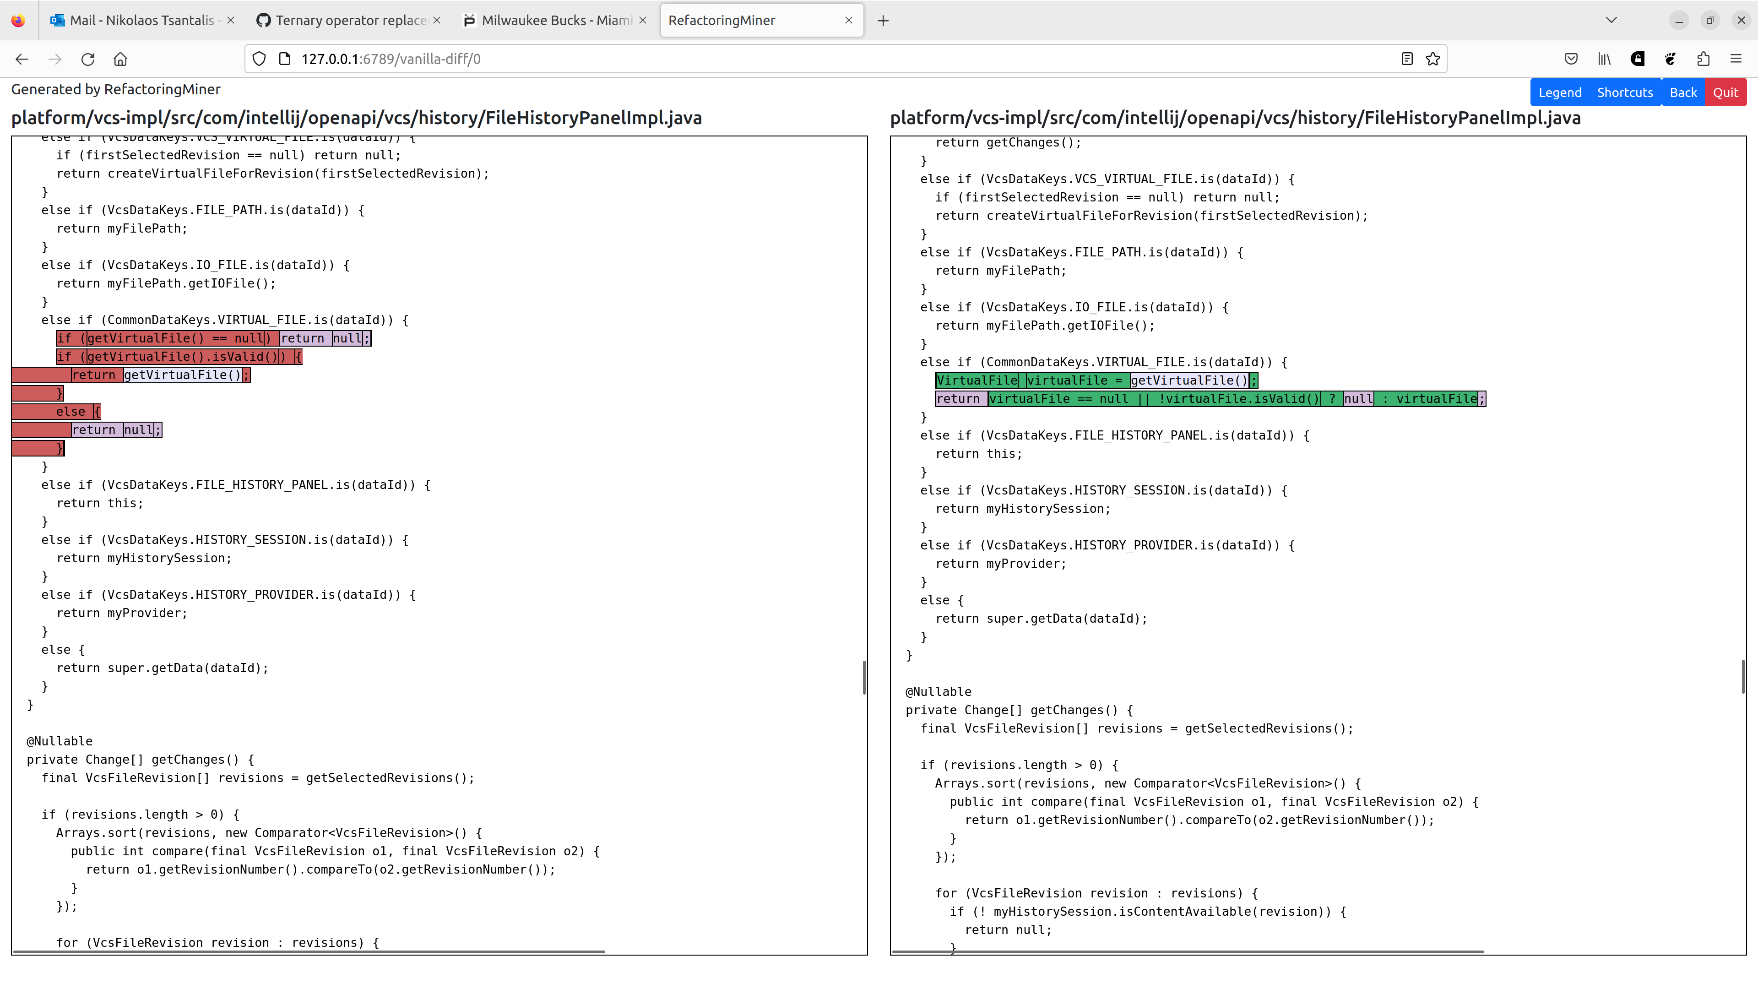Bookmark this page with the star
Image resolution: width=1758 pixels, height=989 pixels.
click(1432, 59)
